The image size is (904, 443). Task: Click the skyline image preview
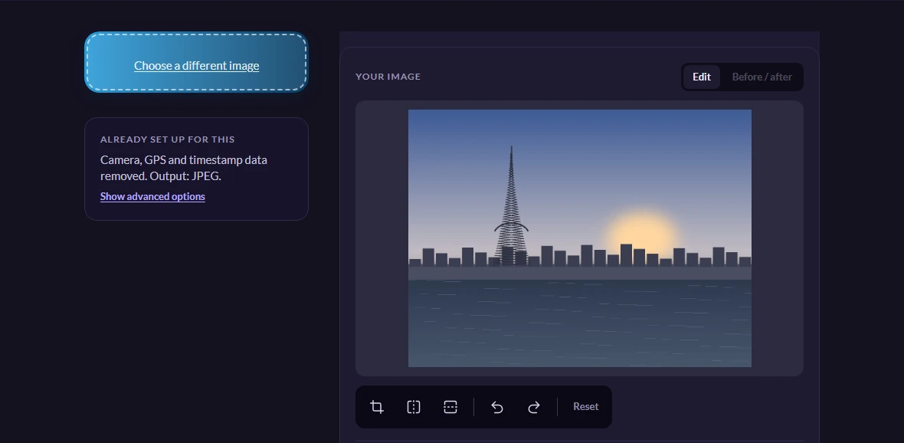pyautogui.click(x=579, y=238)
